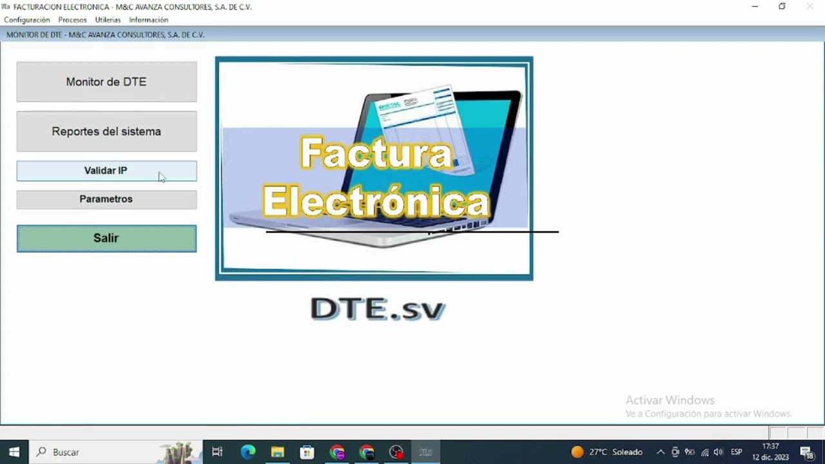The image size is (825, 464).
Task: Open the Utilerias menu
Action: 108,20
